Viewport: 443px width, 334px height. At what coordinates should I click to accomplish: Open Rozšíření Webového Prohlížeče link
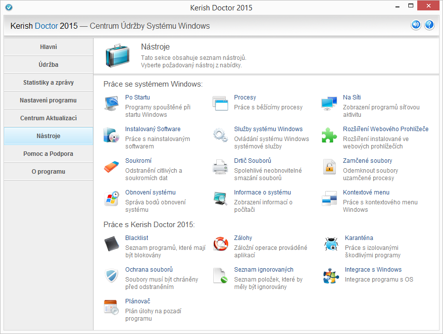click(386, 129)
